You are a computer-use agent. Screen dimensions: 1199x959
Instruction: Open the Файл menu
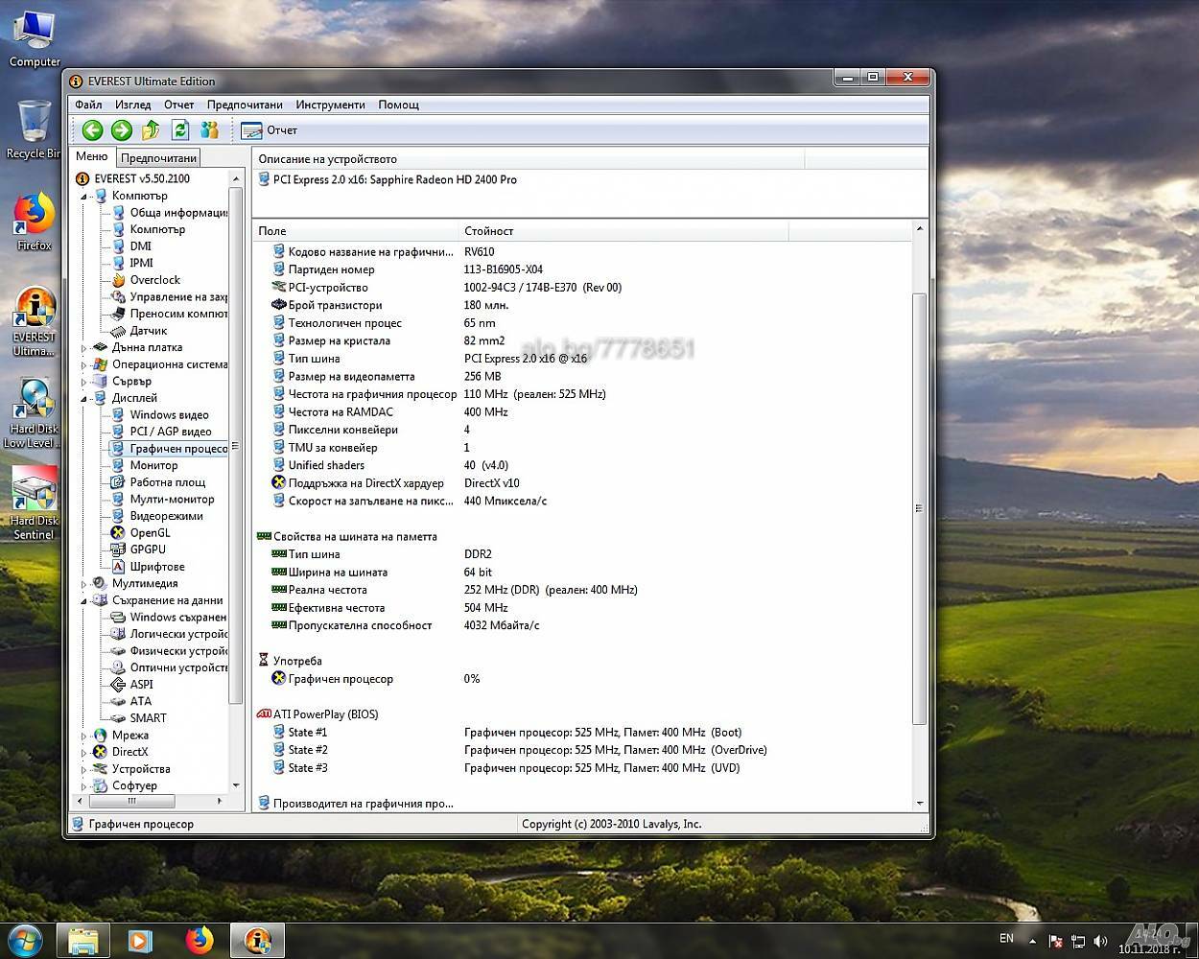(88, 105)
